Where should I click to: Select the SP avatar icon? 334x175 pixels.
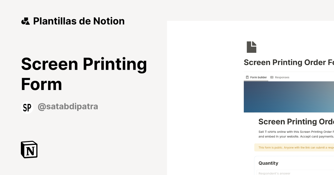coord(27,107)
